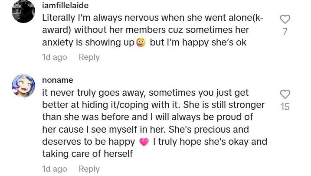Open the noname username link

[57, 81]
